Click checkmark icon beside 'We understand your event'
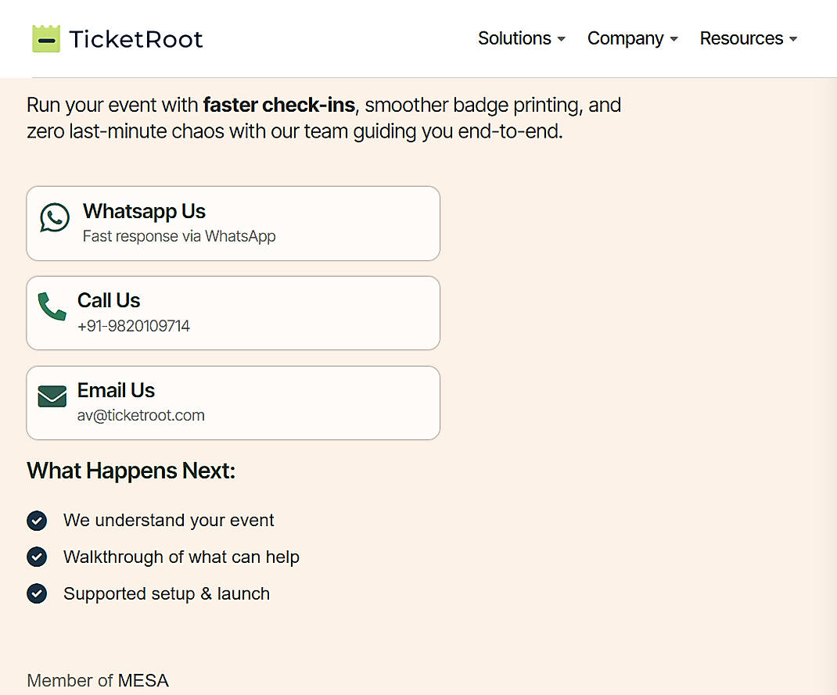 [x=37, y=521]
